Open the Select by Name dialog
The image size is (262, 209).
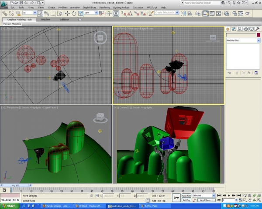[47, 13]
